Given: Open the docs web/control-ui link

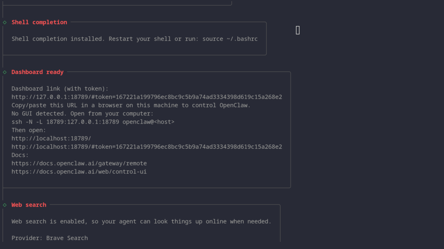Looking at the screenshot, I should (79, 172).
